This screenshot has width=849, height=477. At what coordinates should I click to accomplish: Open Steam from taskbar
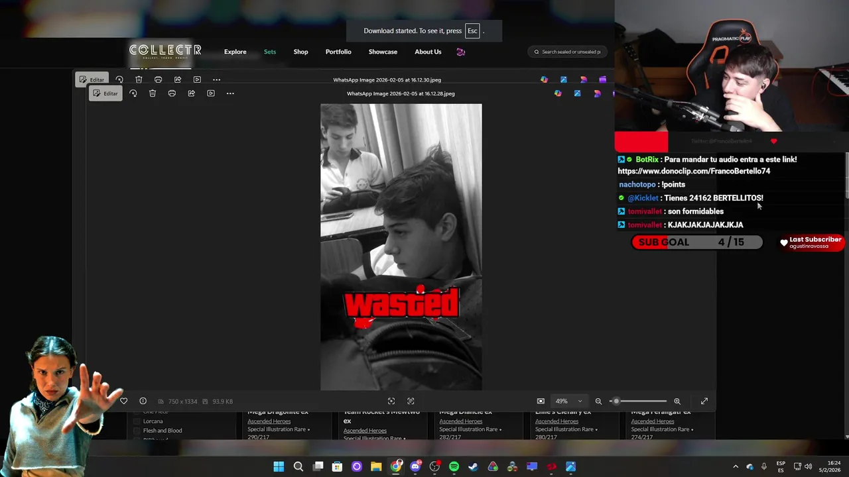pyautogui.click(x=473, y=466)
